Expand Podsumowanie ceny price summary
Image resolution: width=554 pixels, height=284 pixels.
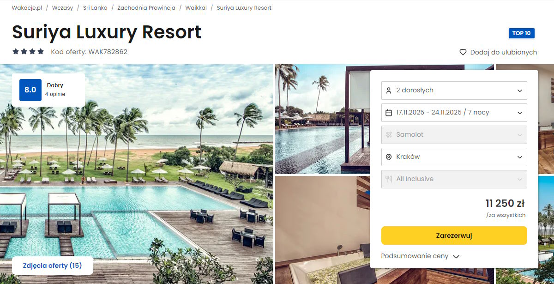[421, 256]
